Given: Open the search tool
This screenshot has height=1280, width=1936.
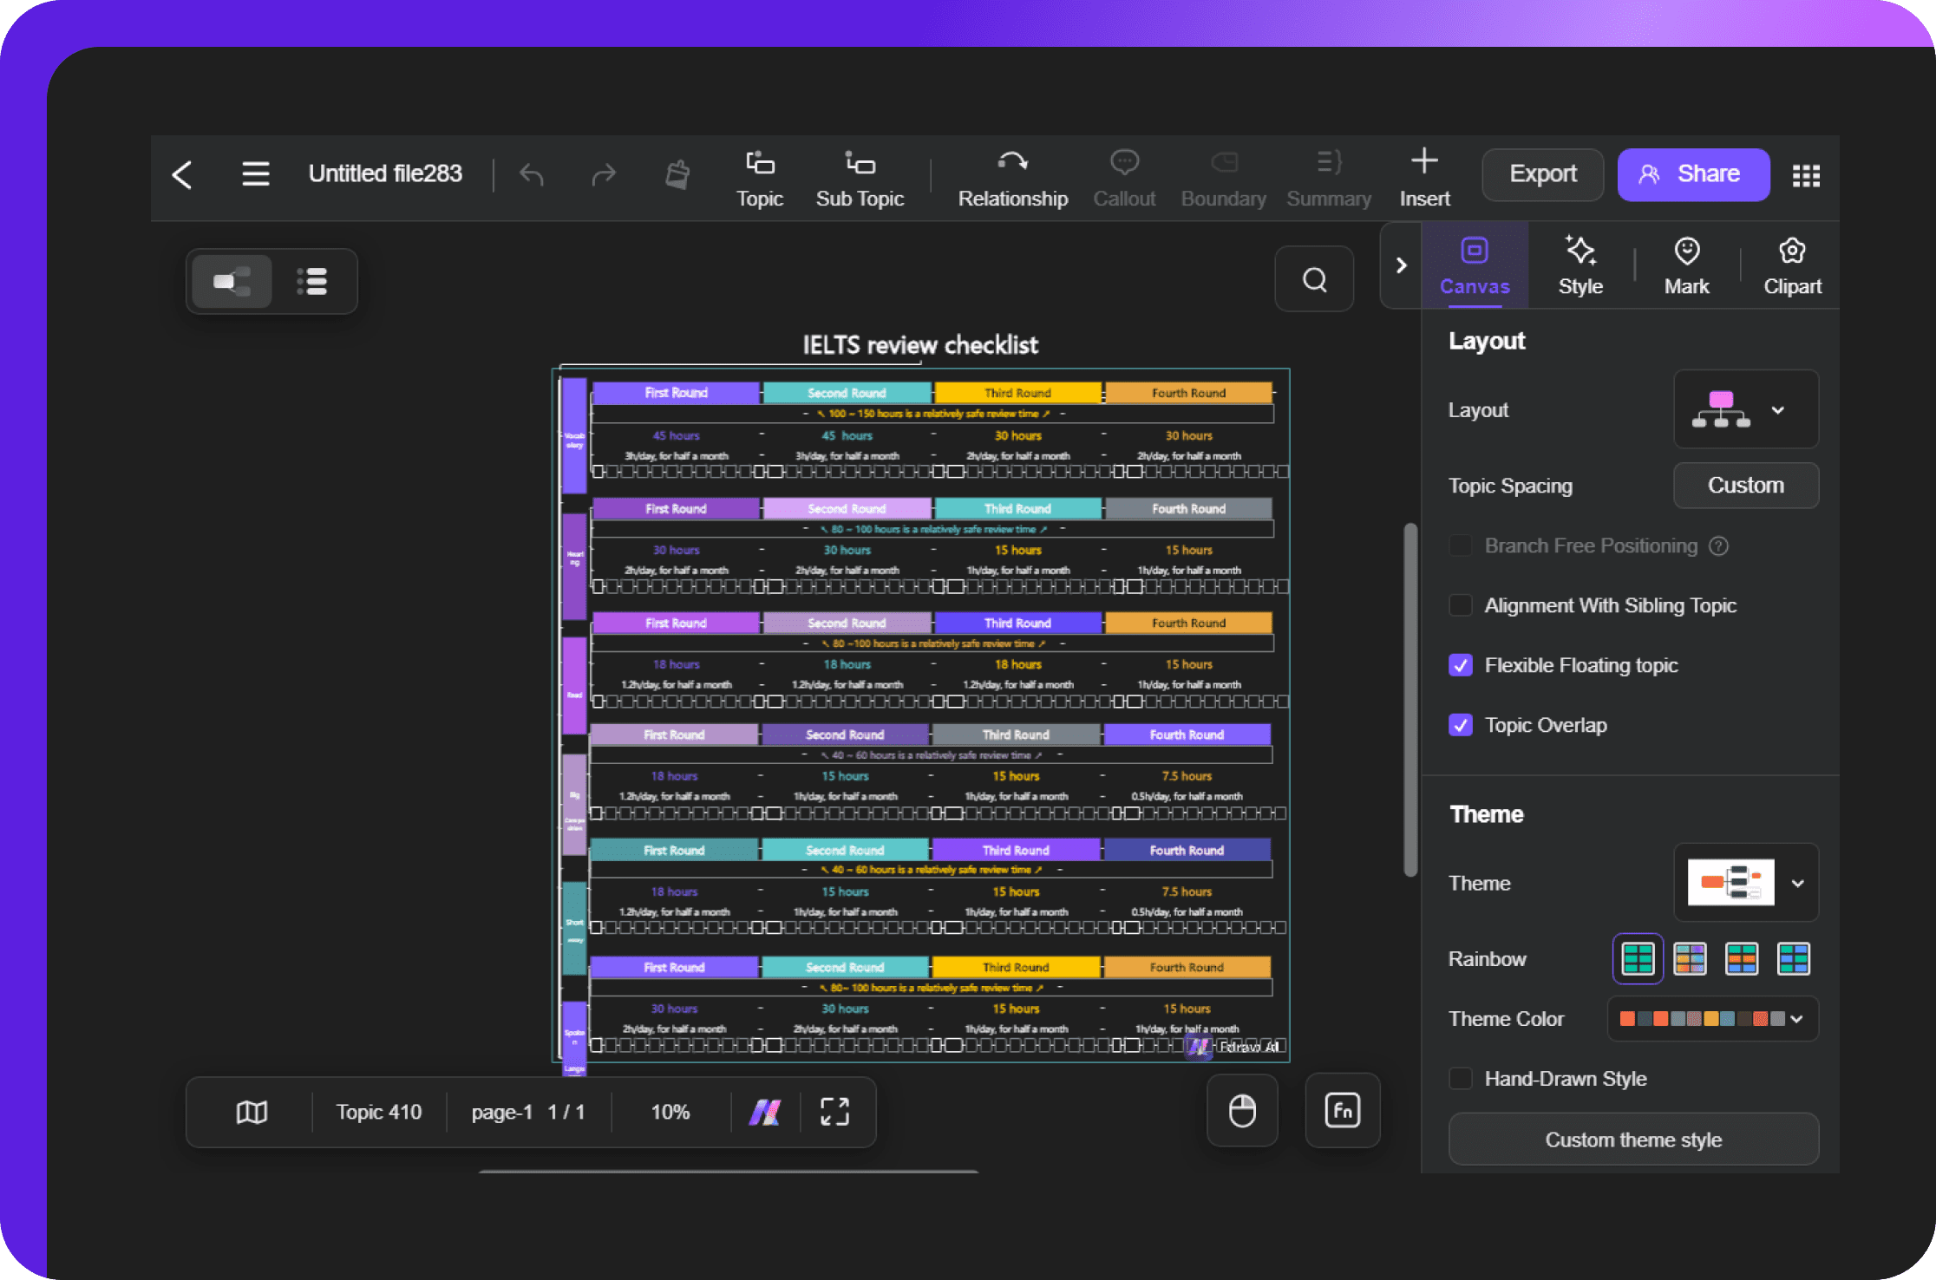Looking at the screenshot, I should [x=1314, y=279].
